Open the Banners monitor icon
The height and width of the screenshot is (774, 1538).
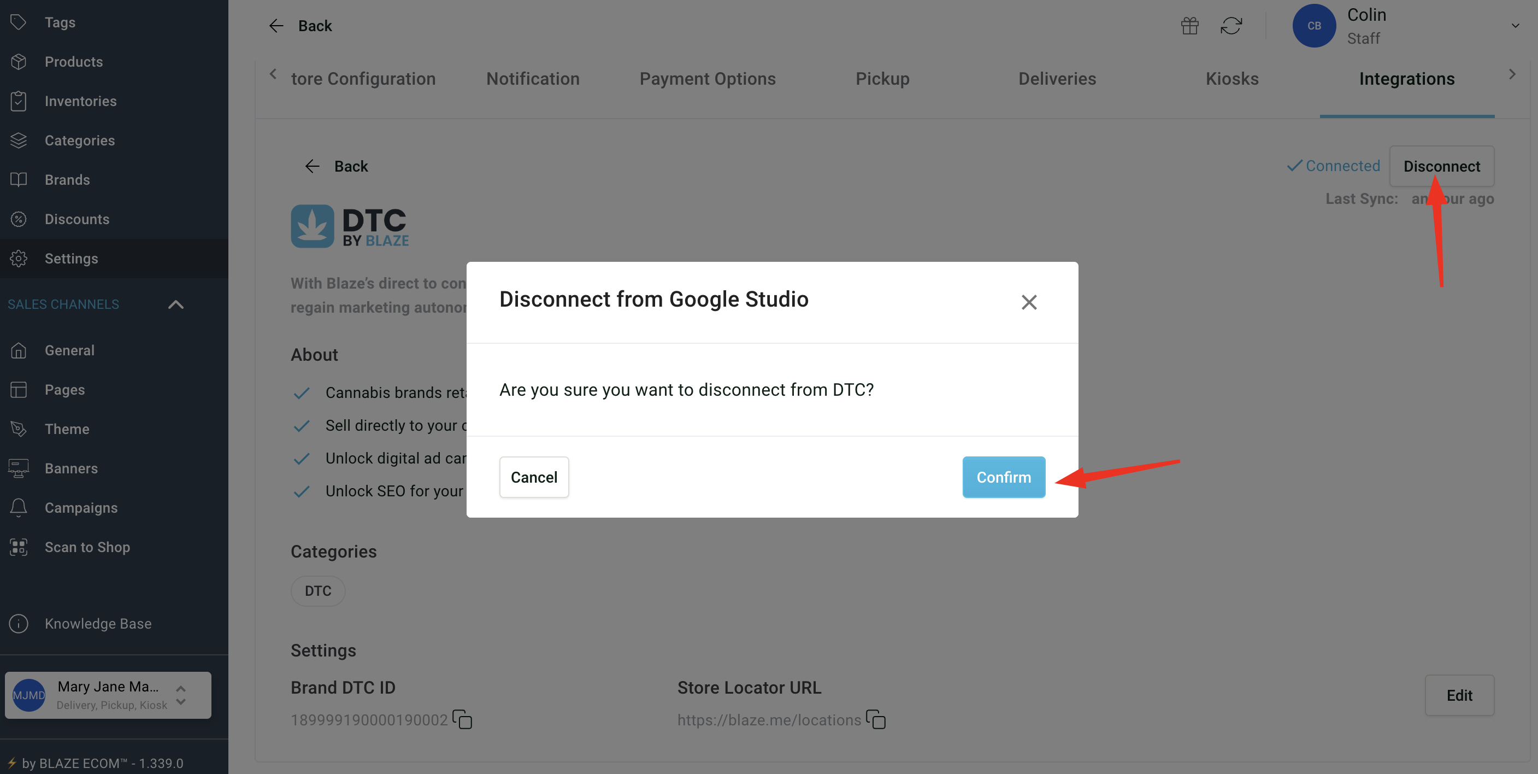[x=19, y=468]
